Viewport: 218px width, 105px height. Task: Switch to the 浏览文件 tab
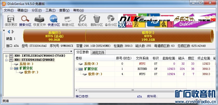coord(98,52)
